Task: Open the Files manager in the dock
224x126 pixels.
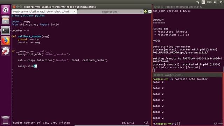Action: pyautogui.click(x=6, y=20)
